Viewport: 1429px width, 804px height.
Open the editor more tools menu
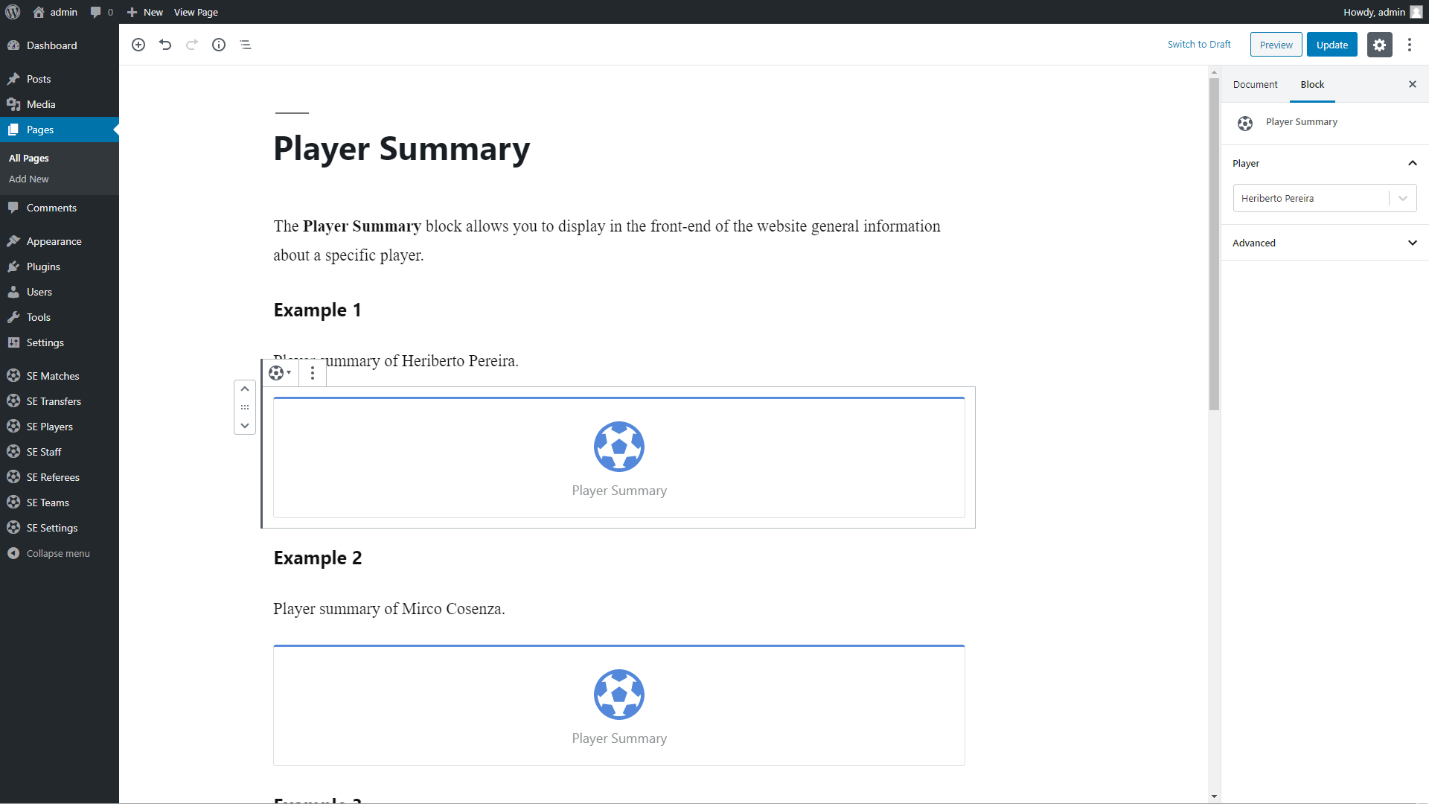1409,45
